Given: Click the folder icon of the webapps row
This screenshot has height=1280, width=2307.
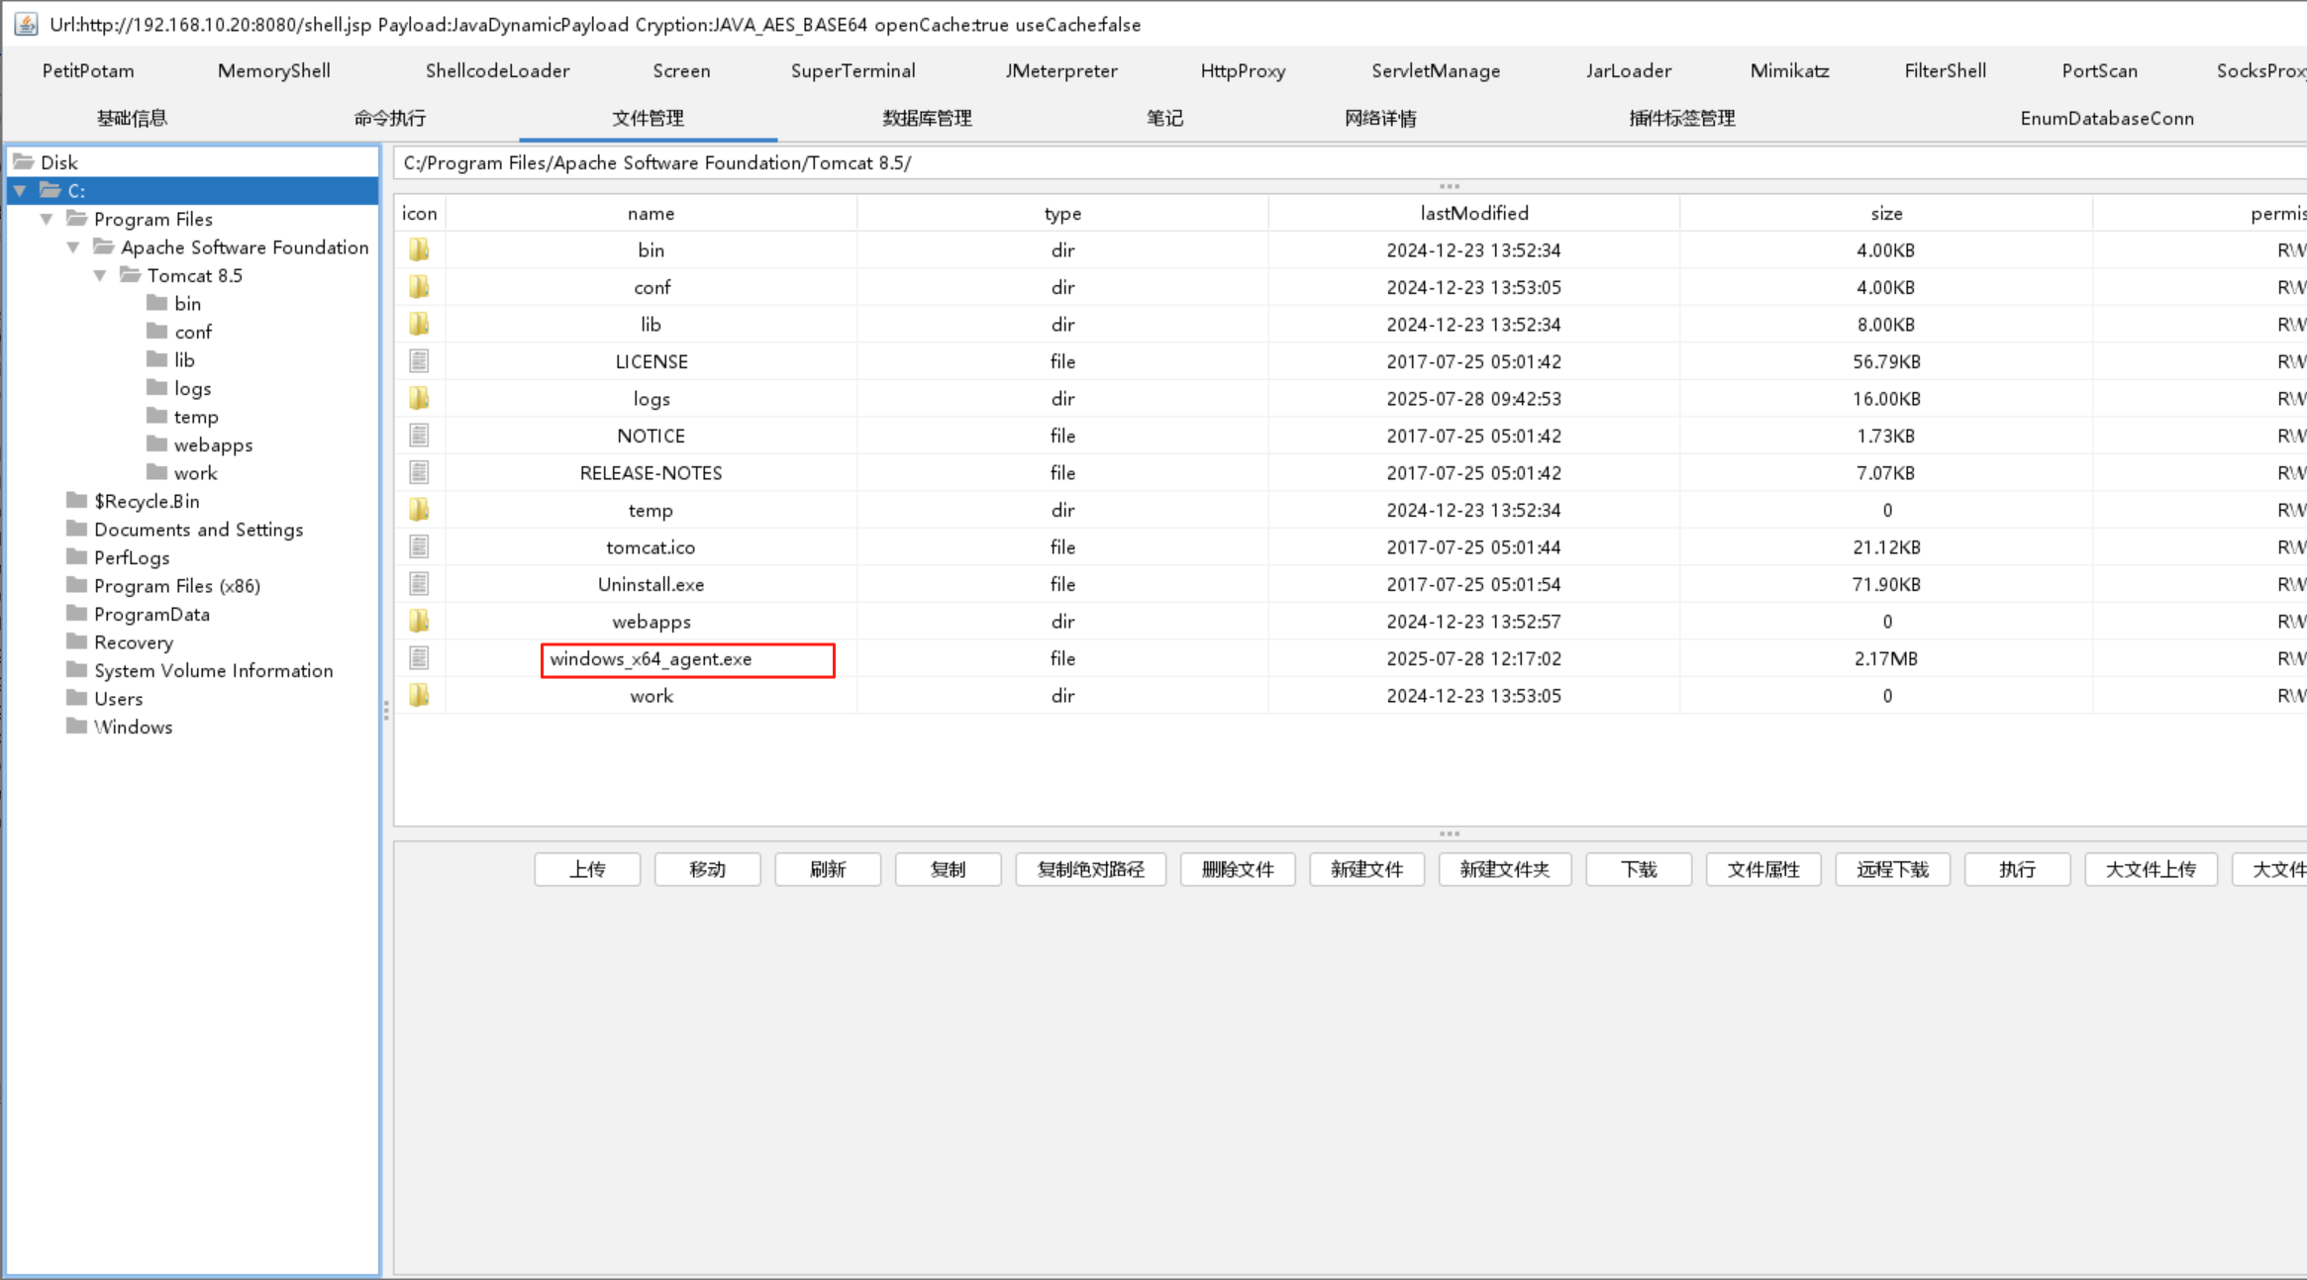Looking at the screenshot, I should [419, 622].
